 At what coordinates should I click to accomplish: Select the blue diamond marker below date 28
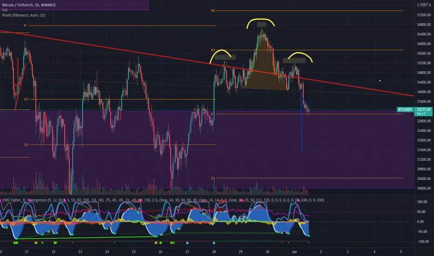(214, 243)
